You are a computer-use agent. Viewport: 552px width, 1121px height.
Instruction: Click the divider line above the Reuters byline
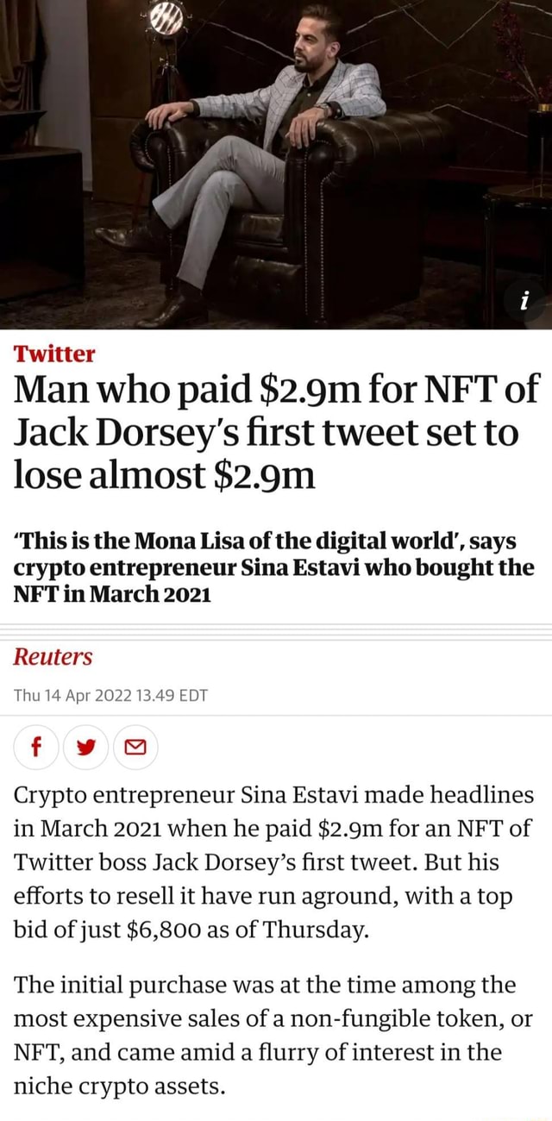[x=276, y=626]
